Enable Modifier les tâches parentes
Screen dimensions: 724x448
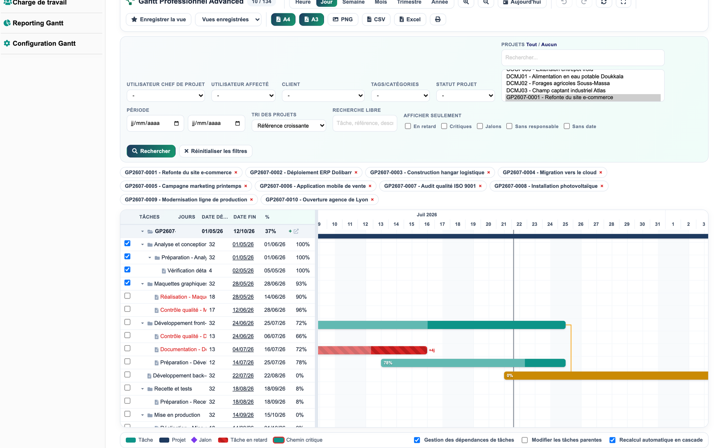coord(525,440)
